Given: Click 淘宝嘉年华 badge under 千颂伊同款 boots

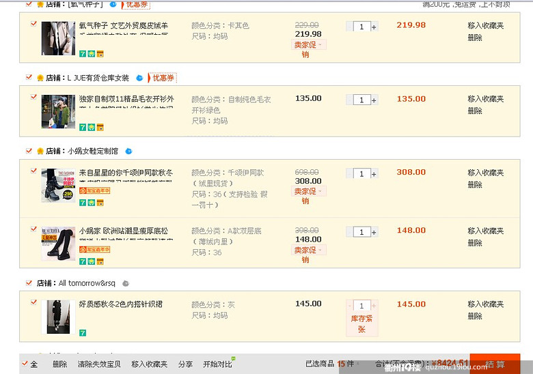Looking at the screenshot, I should 94,190.
